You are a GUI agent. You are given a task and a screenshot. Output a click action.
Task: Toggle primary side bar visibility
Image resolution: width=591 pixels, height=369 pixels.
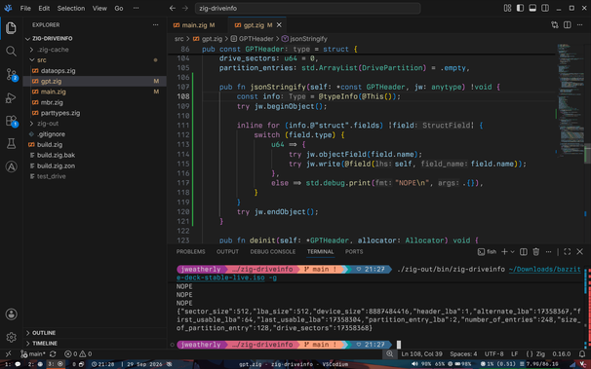520,8
